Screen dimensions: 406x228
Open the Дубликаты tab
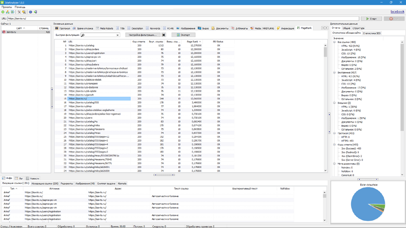[239, 28]
